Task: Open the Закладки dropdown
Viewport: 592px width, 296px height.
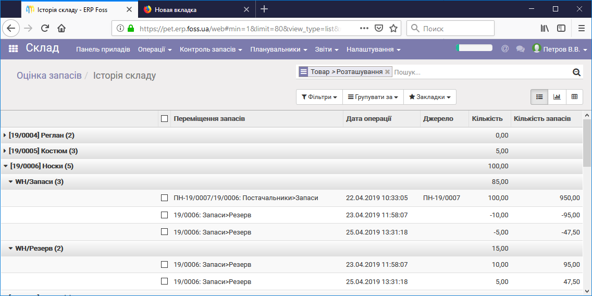Action: point(430,97)
